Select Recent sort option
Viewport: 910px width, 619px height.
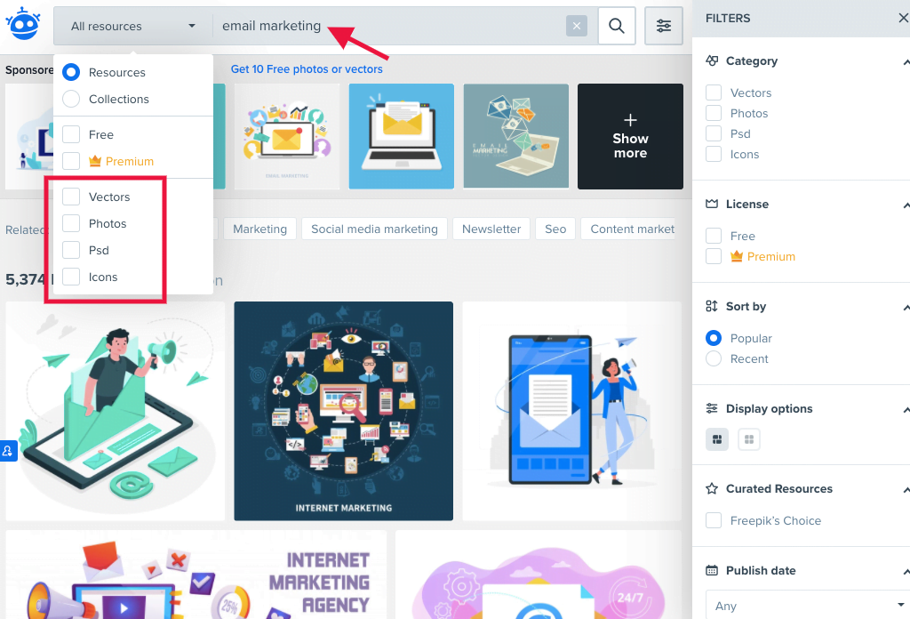(x=714, y=358)
